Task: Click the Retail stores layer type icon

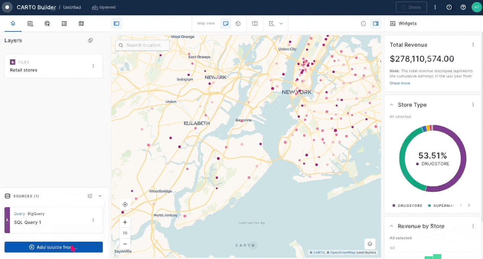Action: pyautogui.click(x=13, y=62)
